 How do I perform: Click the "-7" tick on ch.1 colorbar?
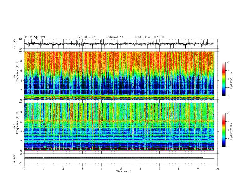(228, 96)
